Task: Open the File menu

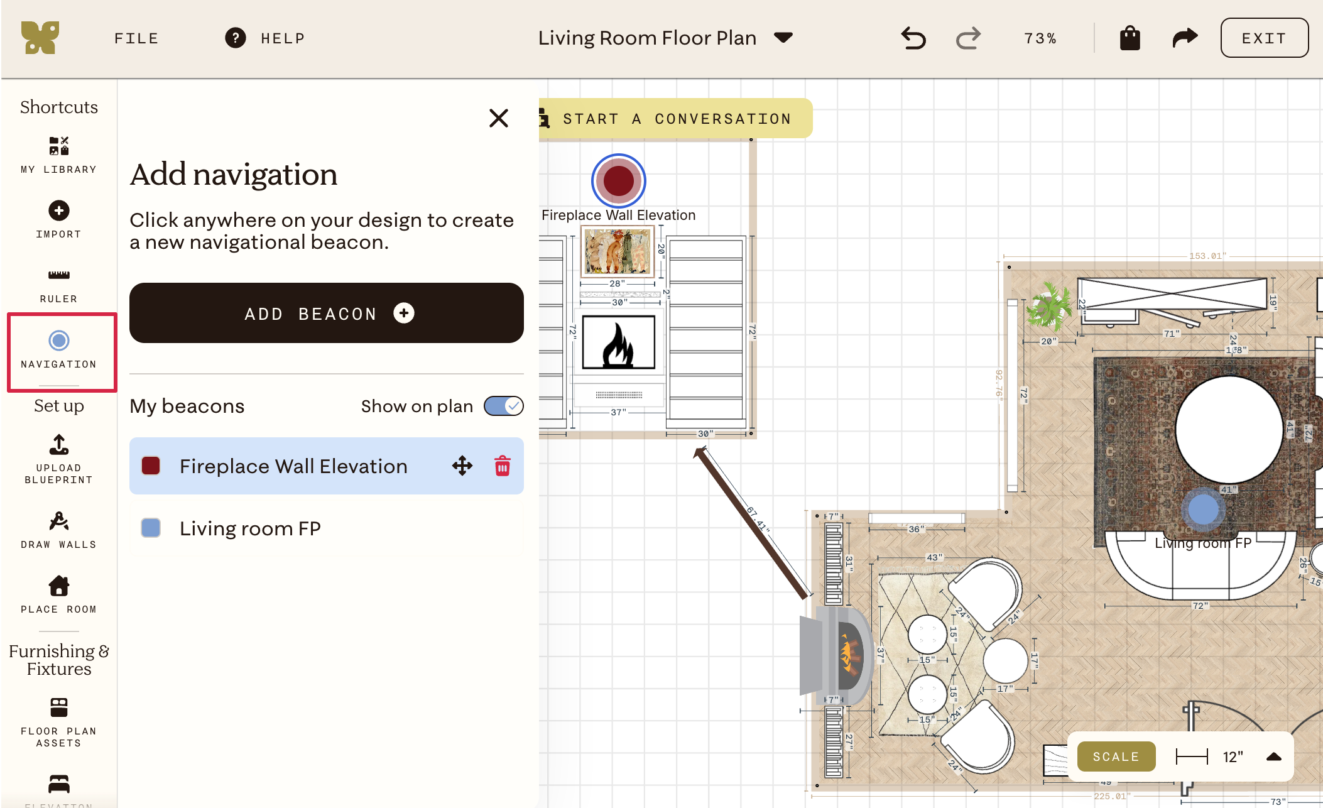Action: pos(136,38)
